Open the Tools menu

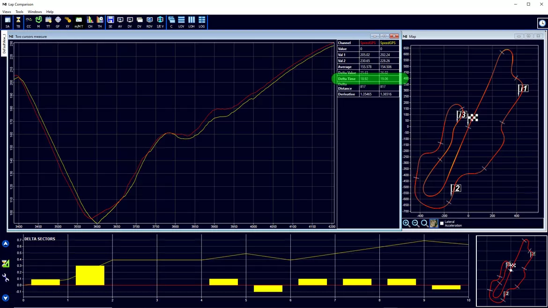[19, 12]
